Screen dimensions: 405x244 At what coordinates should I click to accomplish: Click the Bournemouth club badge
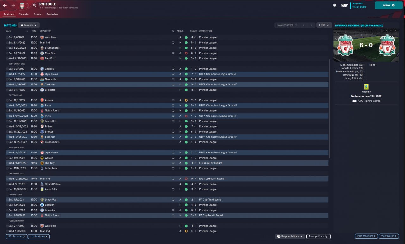point(42,142)
